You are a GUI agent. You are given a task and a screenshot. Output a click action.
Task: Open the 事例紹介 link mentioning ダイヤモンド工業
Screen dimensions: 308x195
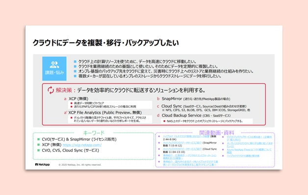point(190,163)
